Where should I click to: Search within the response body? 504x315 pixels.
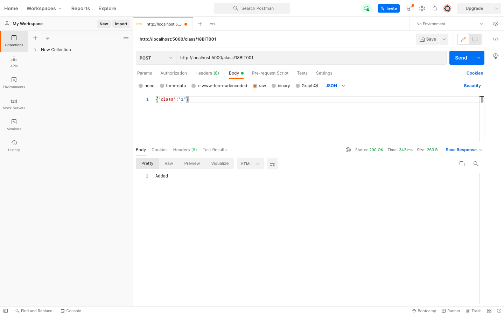tap(476, 163)
